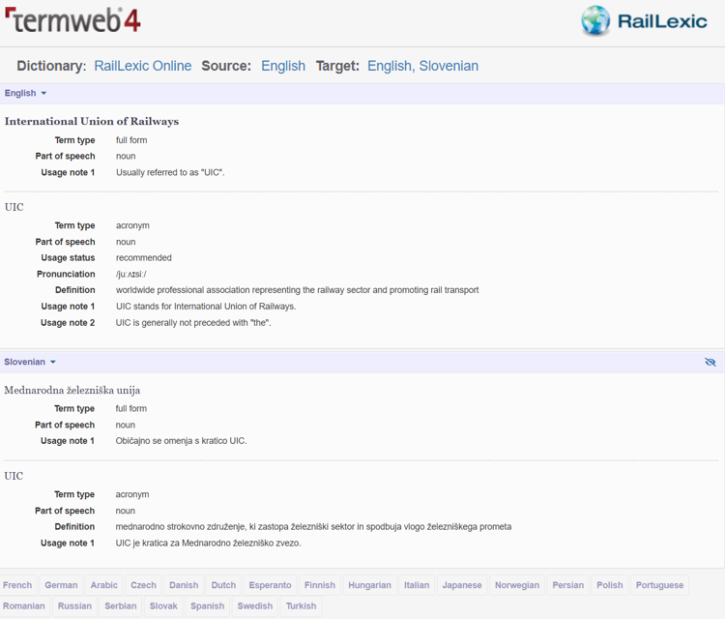This screenshot has width=725, height=619.
Task: Choose Esperanto from language list
Action: 270,585
